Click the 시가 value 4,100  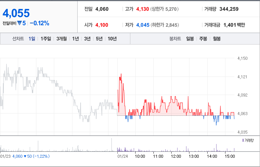[102, 25]
